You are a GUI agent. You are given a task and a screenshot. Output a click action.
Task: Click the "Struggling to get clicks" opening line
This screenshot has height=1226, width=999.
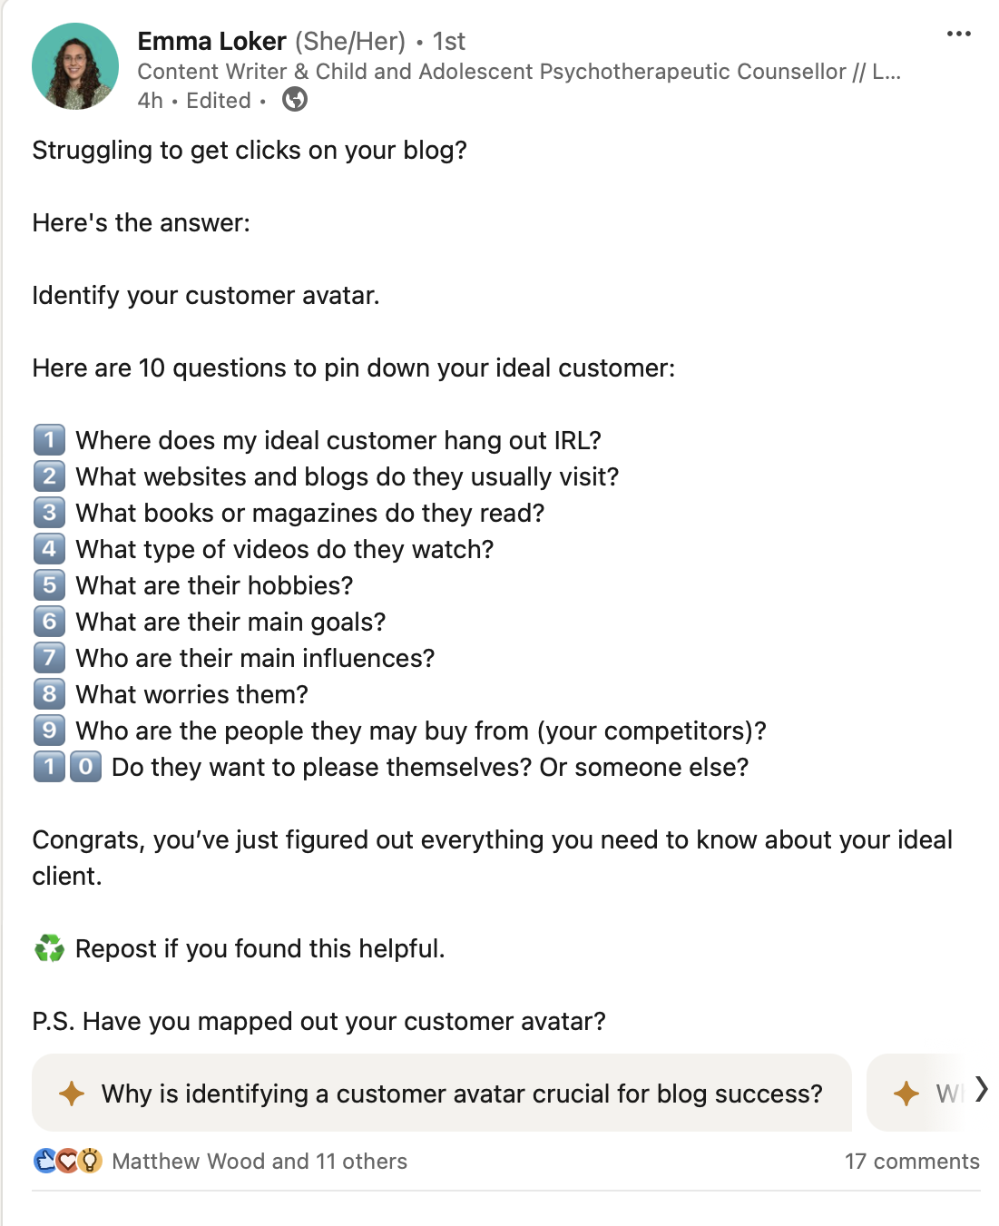[250, 150]
